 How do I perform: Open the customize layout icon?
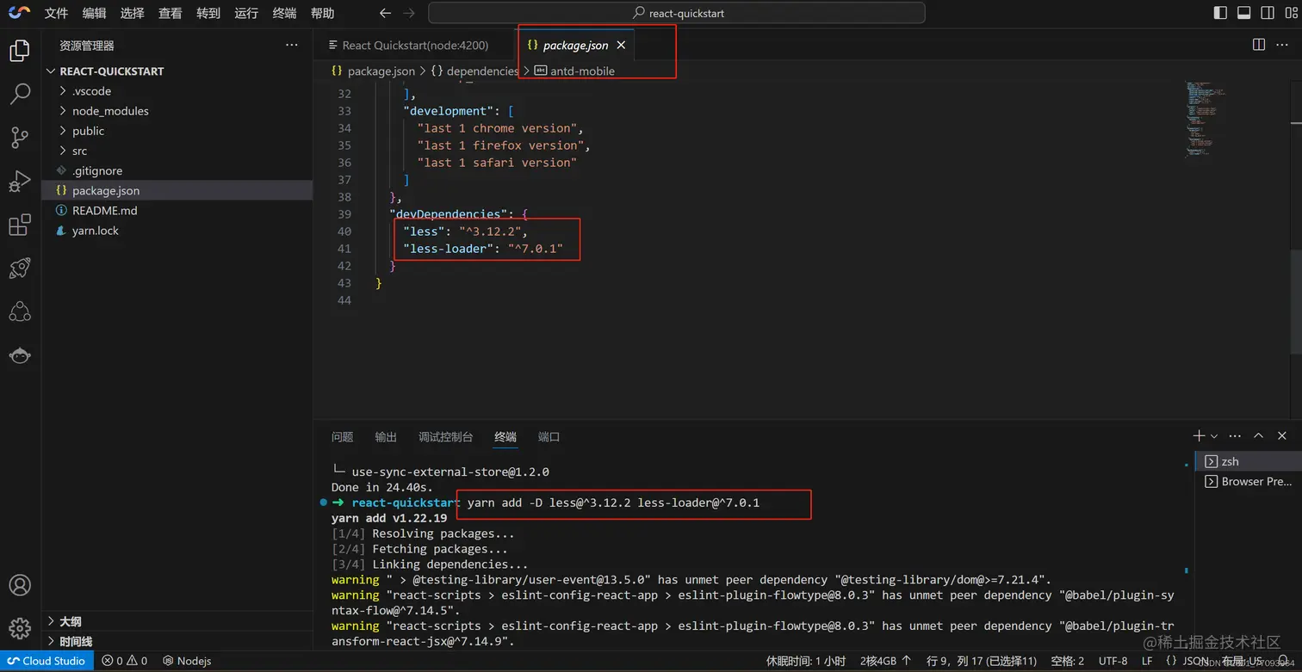tap(1290, 13)
